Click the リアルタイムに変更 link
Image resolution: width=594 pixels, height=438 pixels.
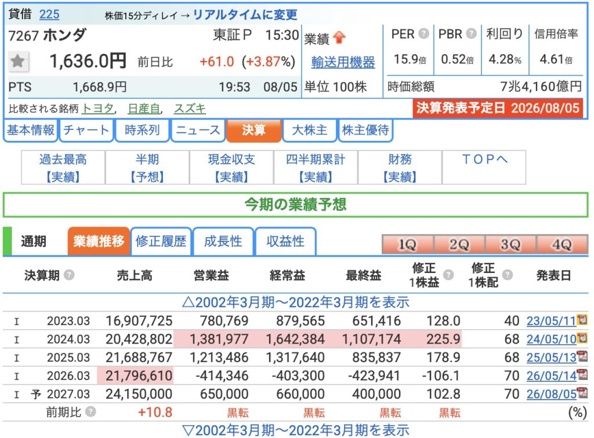tap(245, 14)
